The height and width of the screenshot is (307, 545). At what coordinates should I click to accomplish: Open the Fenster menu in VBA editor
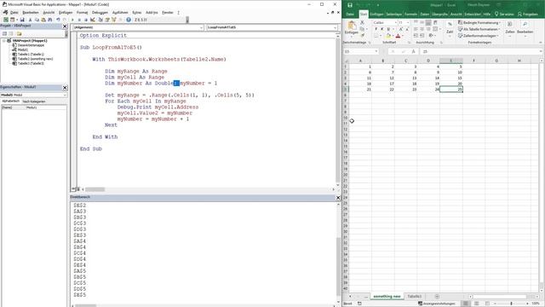[x=168, y=13]
